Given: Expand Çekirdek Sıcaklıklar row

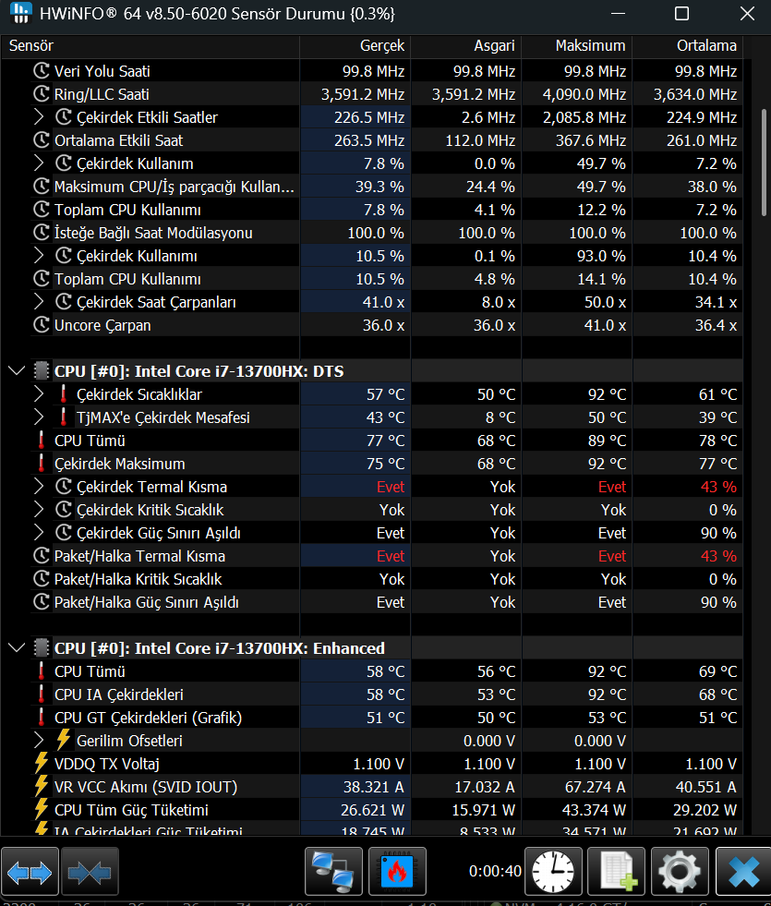Looking at the screenshot, I should tap(39, 394).
